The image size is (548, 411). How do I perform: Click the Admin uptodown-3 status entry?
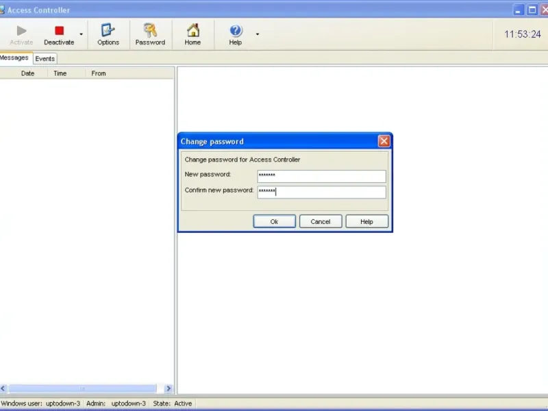116,403
